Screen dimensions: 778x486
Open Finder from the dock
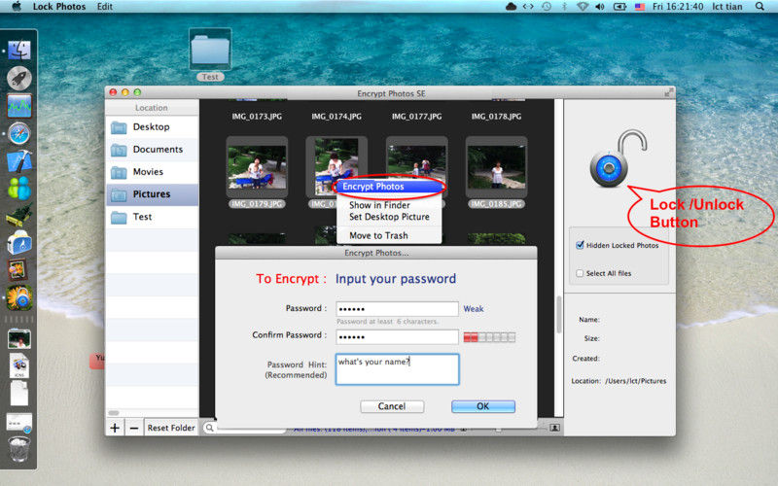19,51
